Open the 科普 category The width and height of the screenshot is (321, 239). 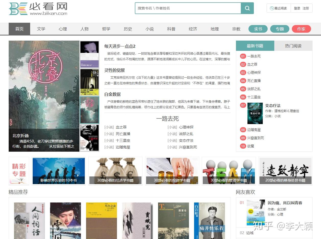coord(171,29)
